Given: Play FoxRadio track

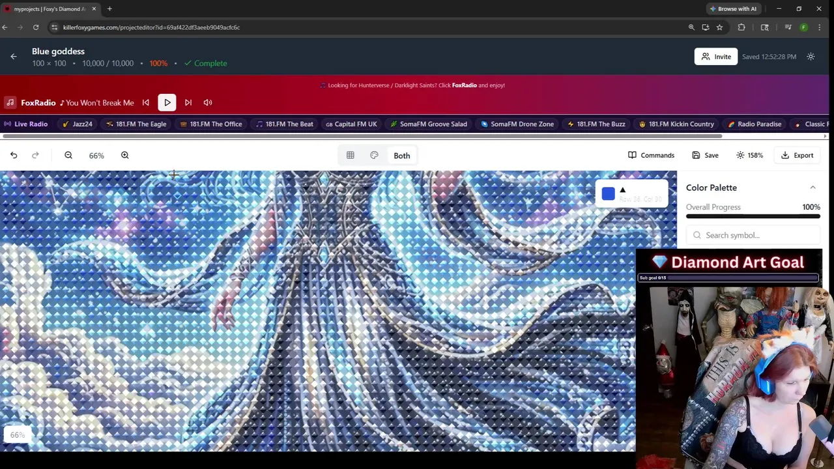Looking at the screenshot, I should pos(167,102).
